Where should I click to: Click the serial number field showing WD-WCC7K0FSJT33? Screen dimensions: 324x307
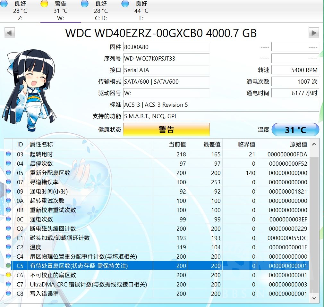(x=166, y=58)
